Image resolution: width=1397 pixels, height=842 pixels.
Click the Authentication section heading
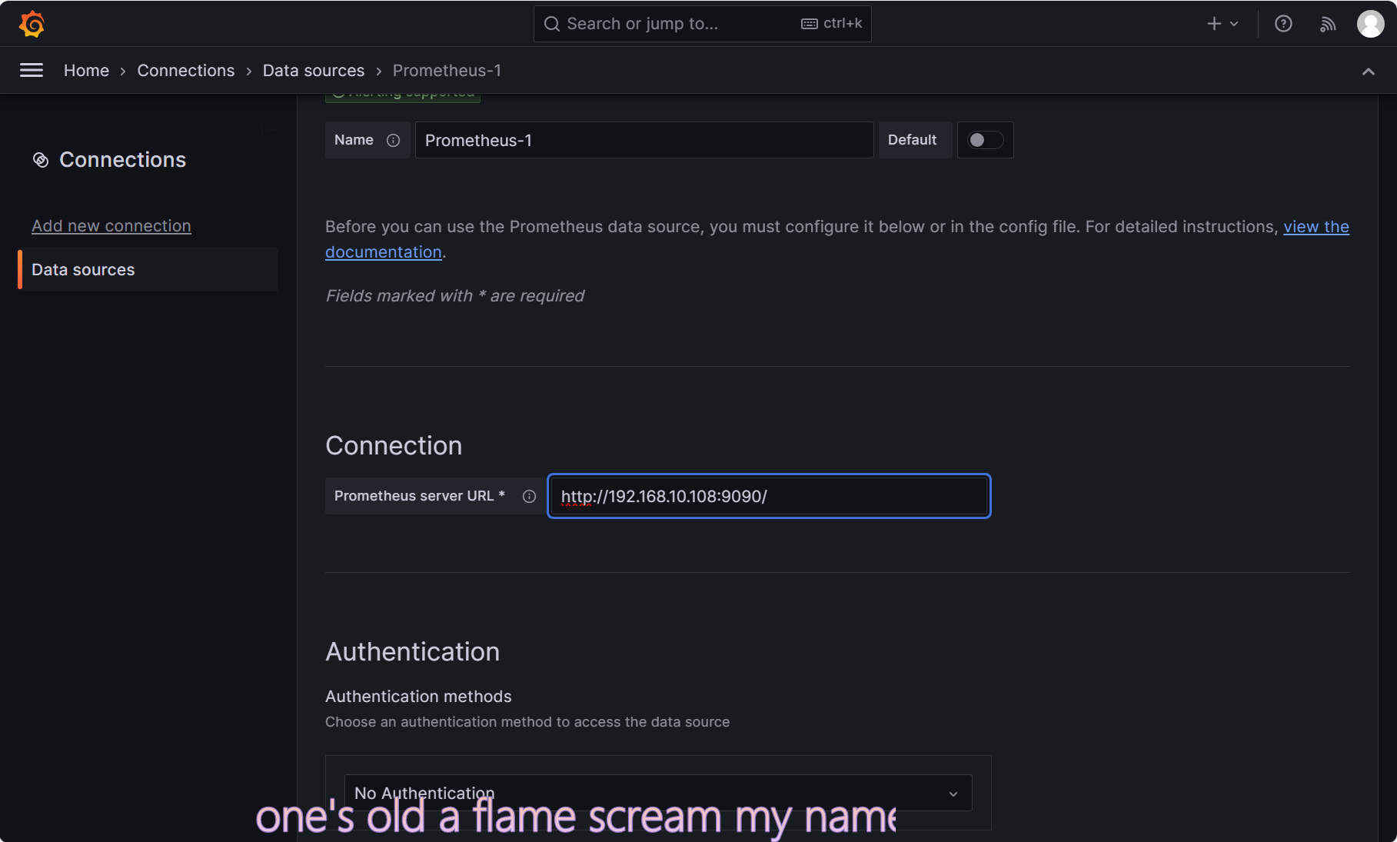pos(412,652)
